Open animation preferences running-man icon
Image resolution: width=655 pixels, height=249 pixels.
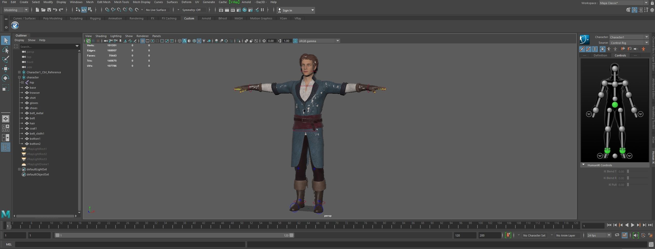[650, 235]
